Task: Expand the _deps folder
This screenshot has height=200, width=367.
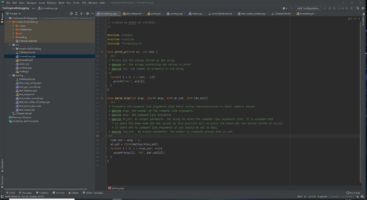Action: [x=13, y=25]
